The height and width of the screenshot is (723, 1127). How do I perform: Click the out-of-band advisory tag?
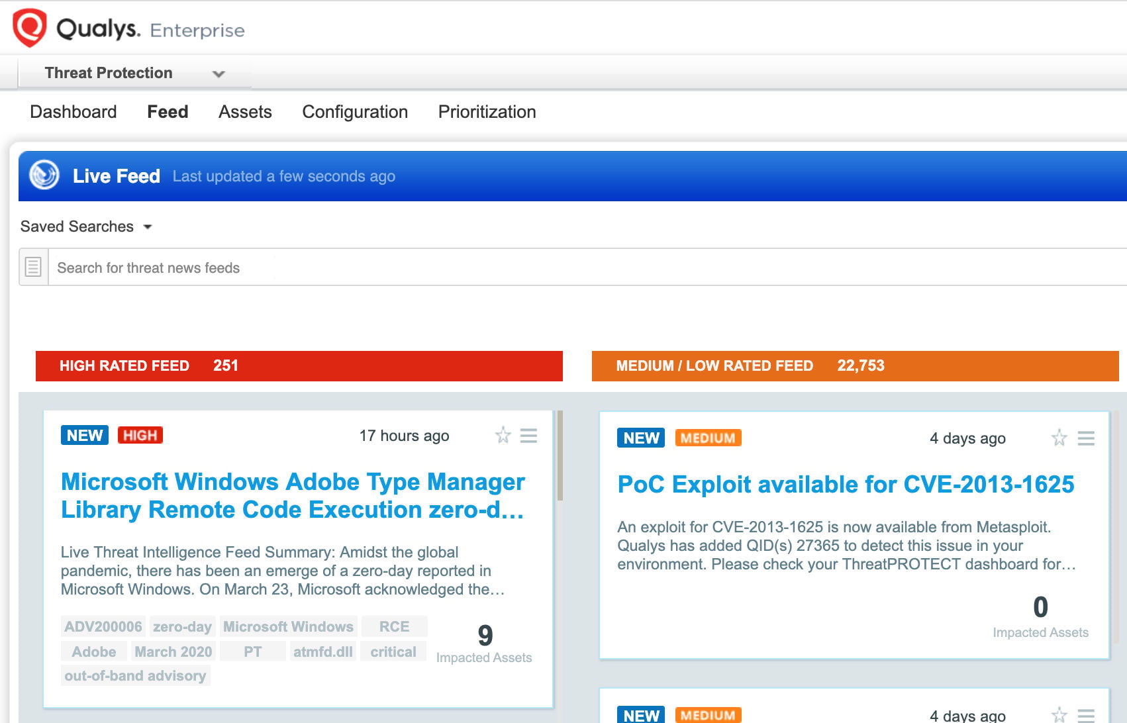(x=135, y=675)
